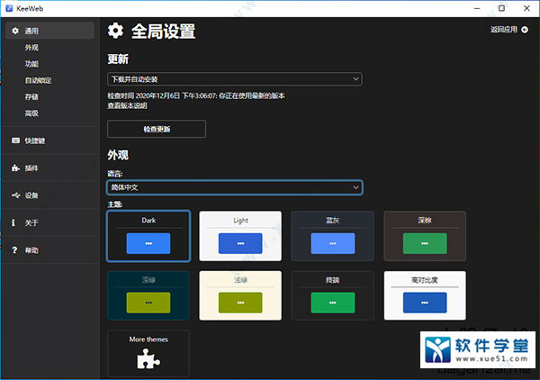Screen dimensions: 540x380
Task: Choose the 深绿 theme card
Action: tap(148, 295)
